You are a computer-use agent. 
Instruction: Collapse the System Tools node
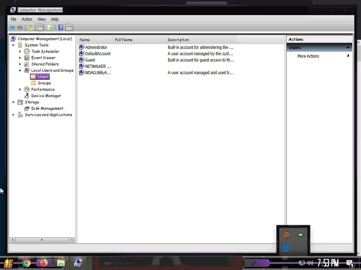point(13,45)
